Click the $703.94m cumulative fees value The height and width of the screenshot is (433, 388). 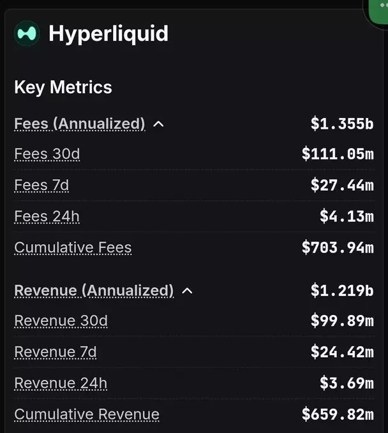[x=338, y=247]
